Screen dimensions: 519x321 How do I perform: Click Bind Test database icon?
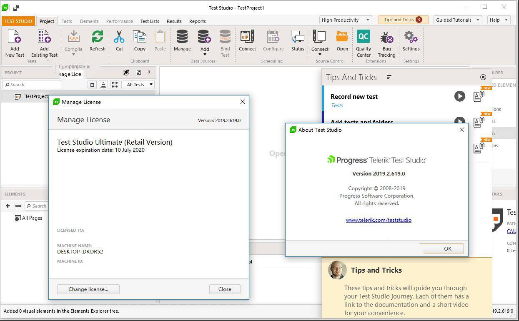point(225,37)
